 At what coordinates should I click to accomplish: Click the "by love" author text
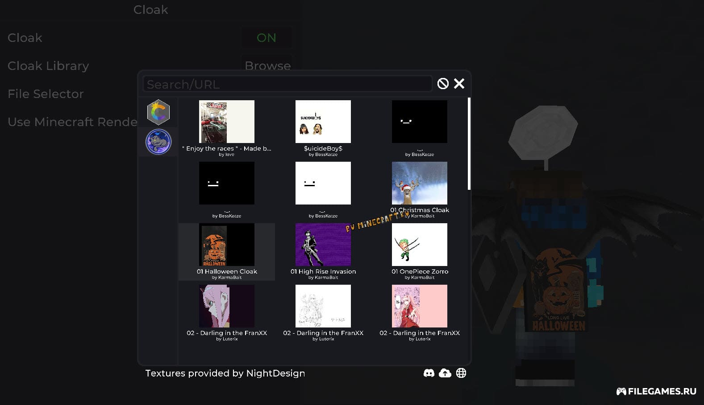(x=227, y=155)
